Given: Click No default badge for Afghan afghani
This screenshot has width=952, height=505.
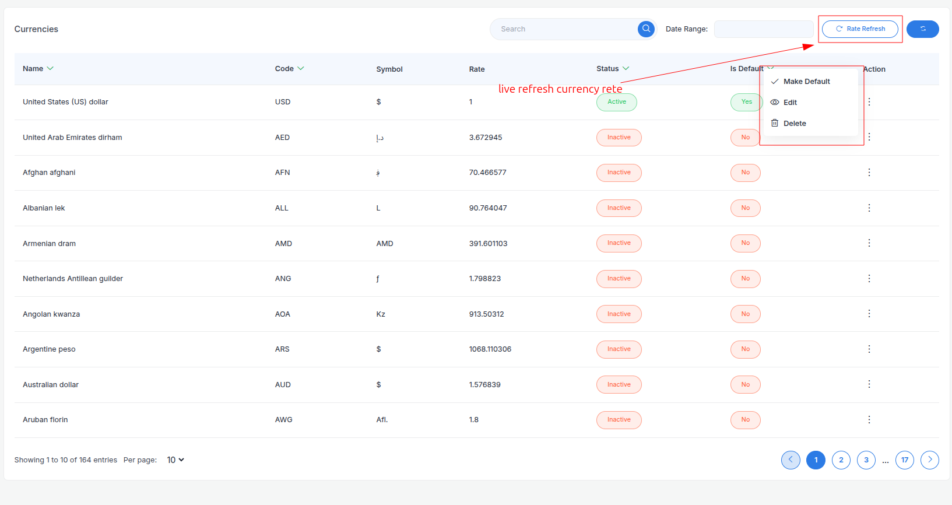Looking at the screenshot, I should pyautogui.click(x=746, y=173).
